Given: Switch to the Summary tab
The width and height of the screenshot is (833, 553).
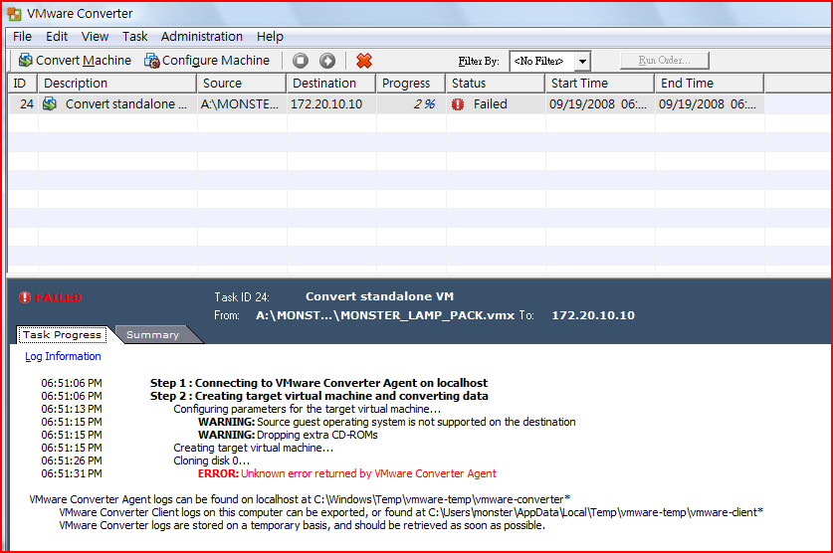Looking at the screenshot, I should pos(153,335).
